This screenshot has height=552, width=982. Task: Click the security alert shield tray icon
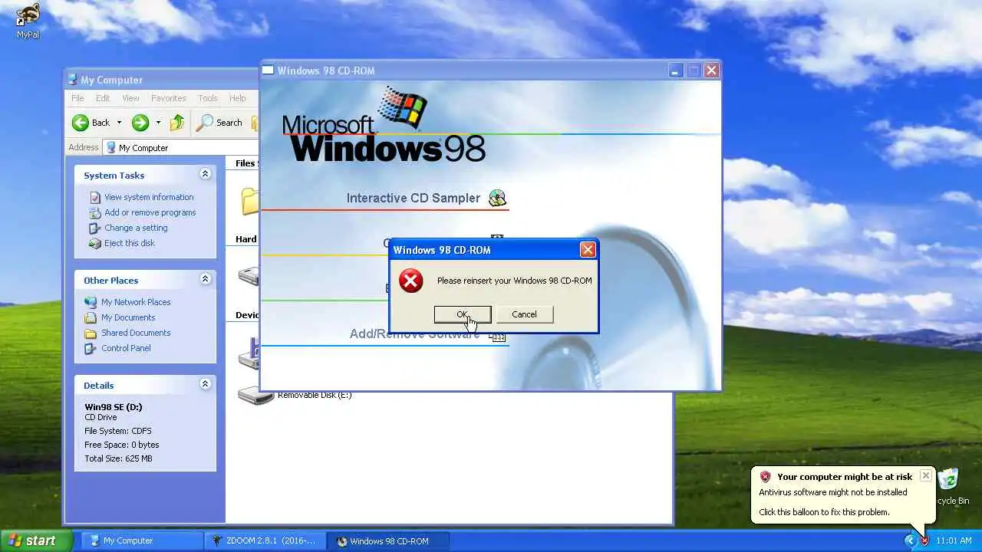click(924, 540)
